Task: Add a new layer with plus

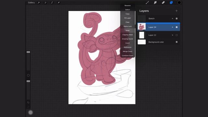Action: click(176, 11)
